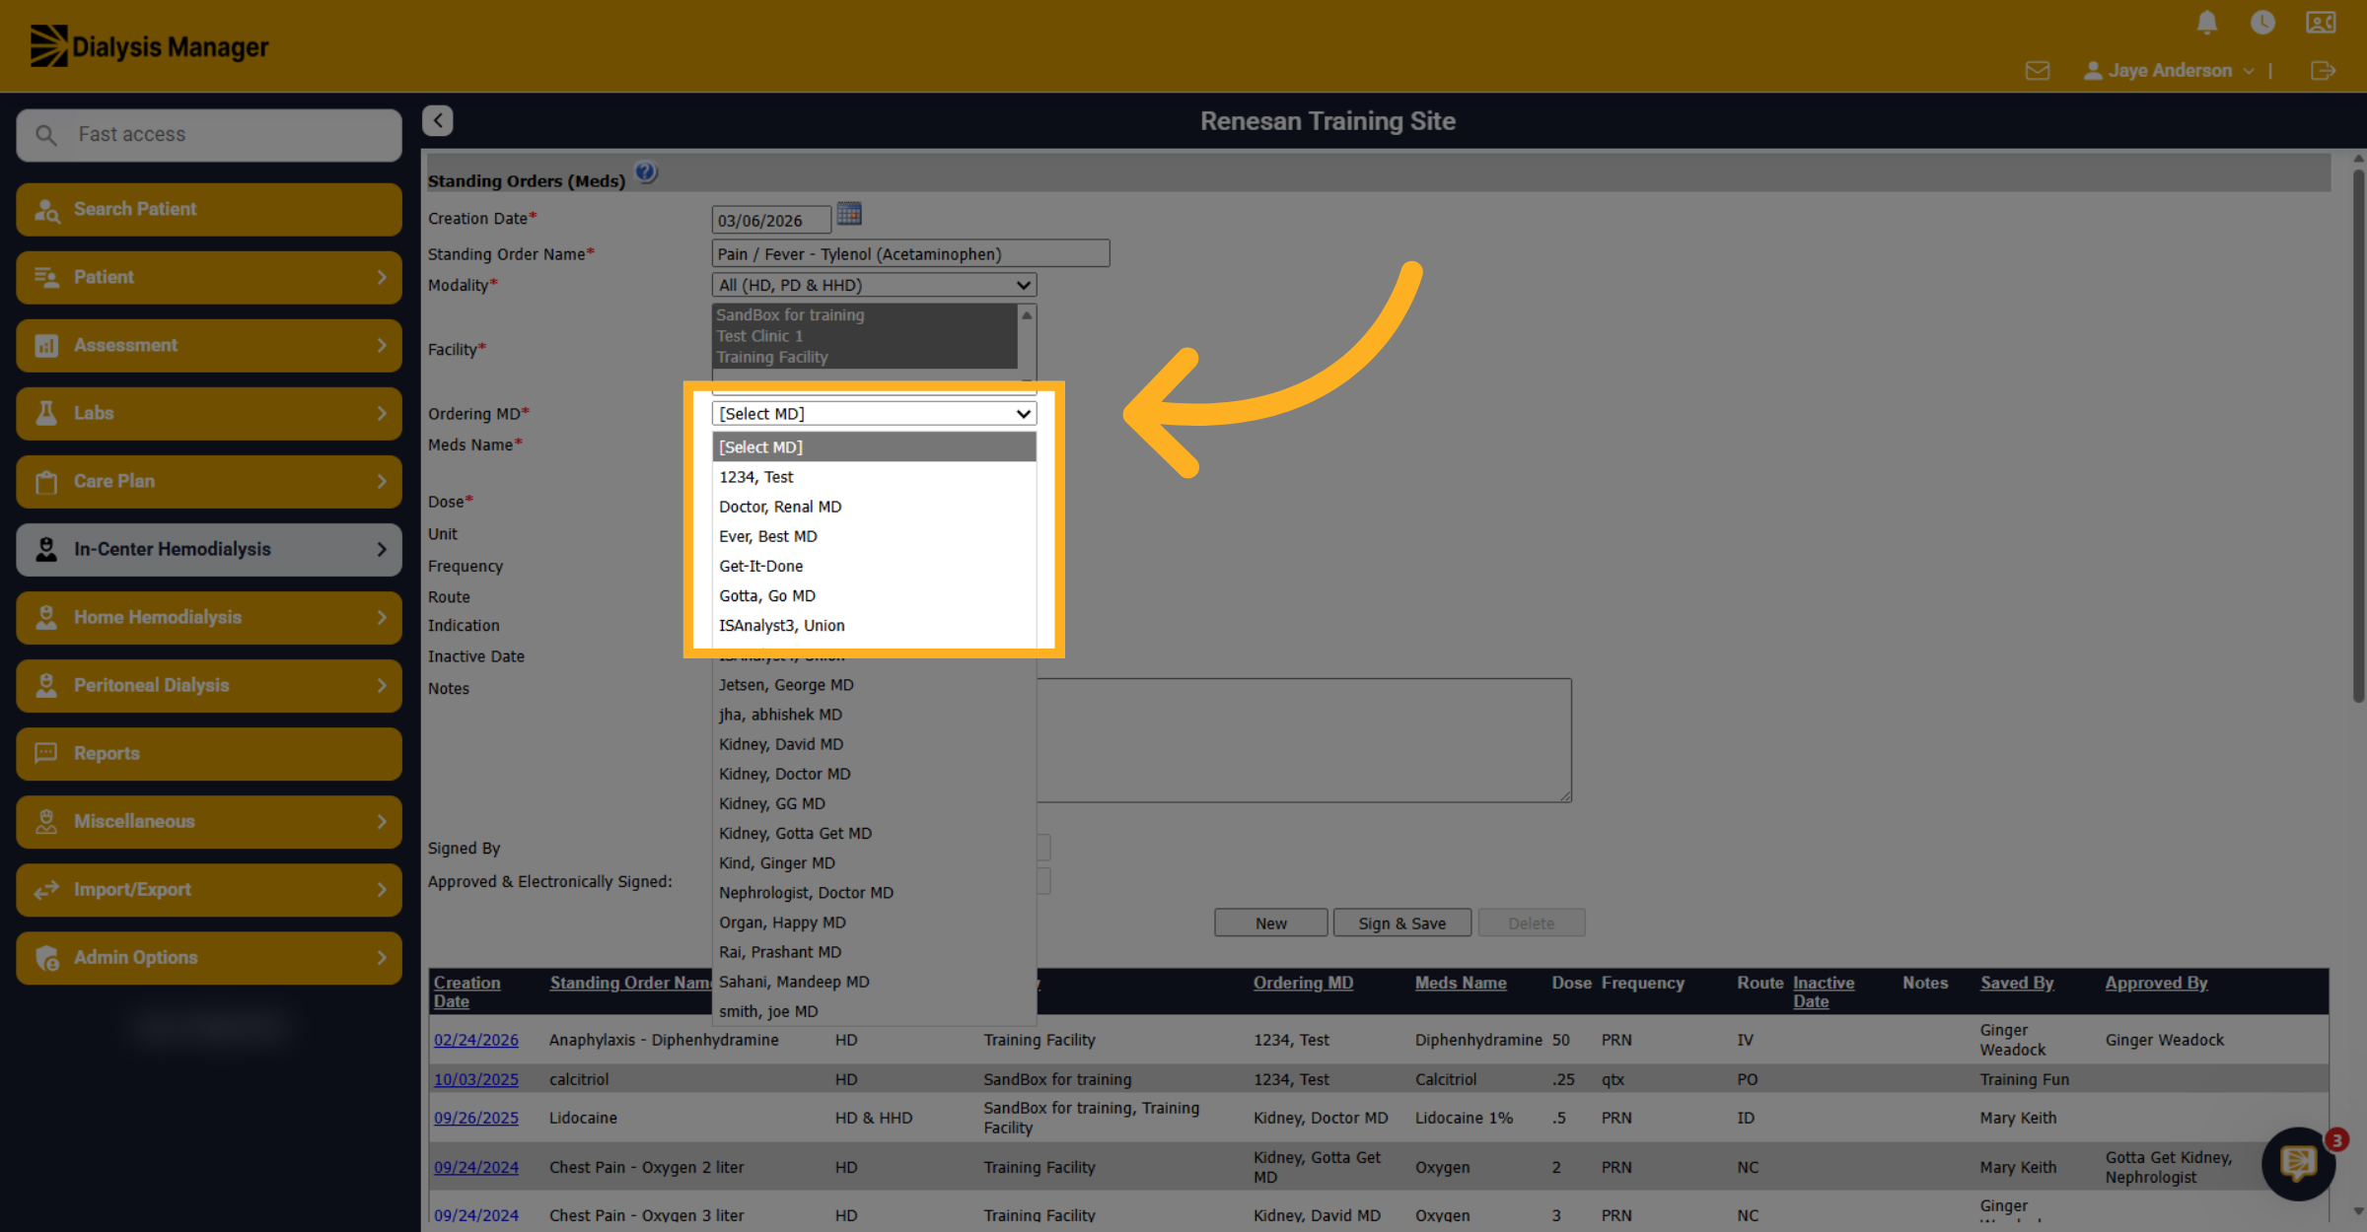The height and width of the screenshot is (1232, 2367).
Task: Expand the Patient sidebar menu
Action: pyautogui.click(x=209, y=277)
